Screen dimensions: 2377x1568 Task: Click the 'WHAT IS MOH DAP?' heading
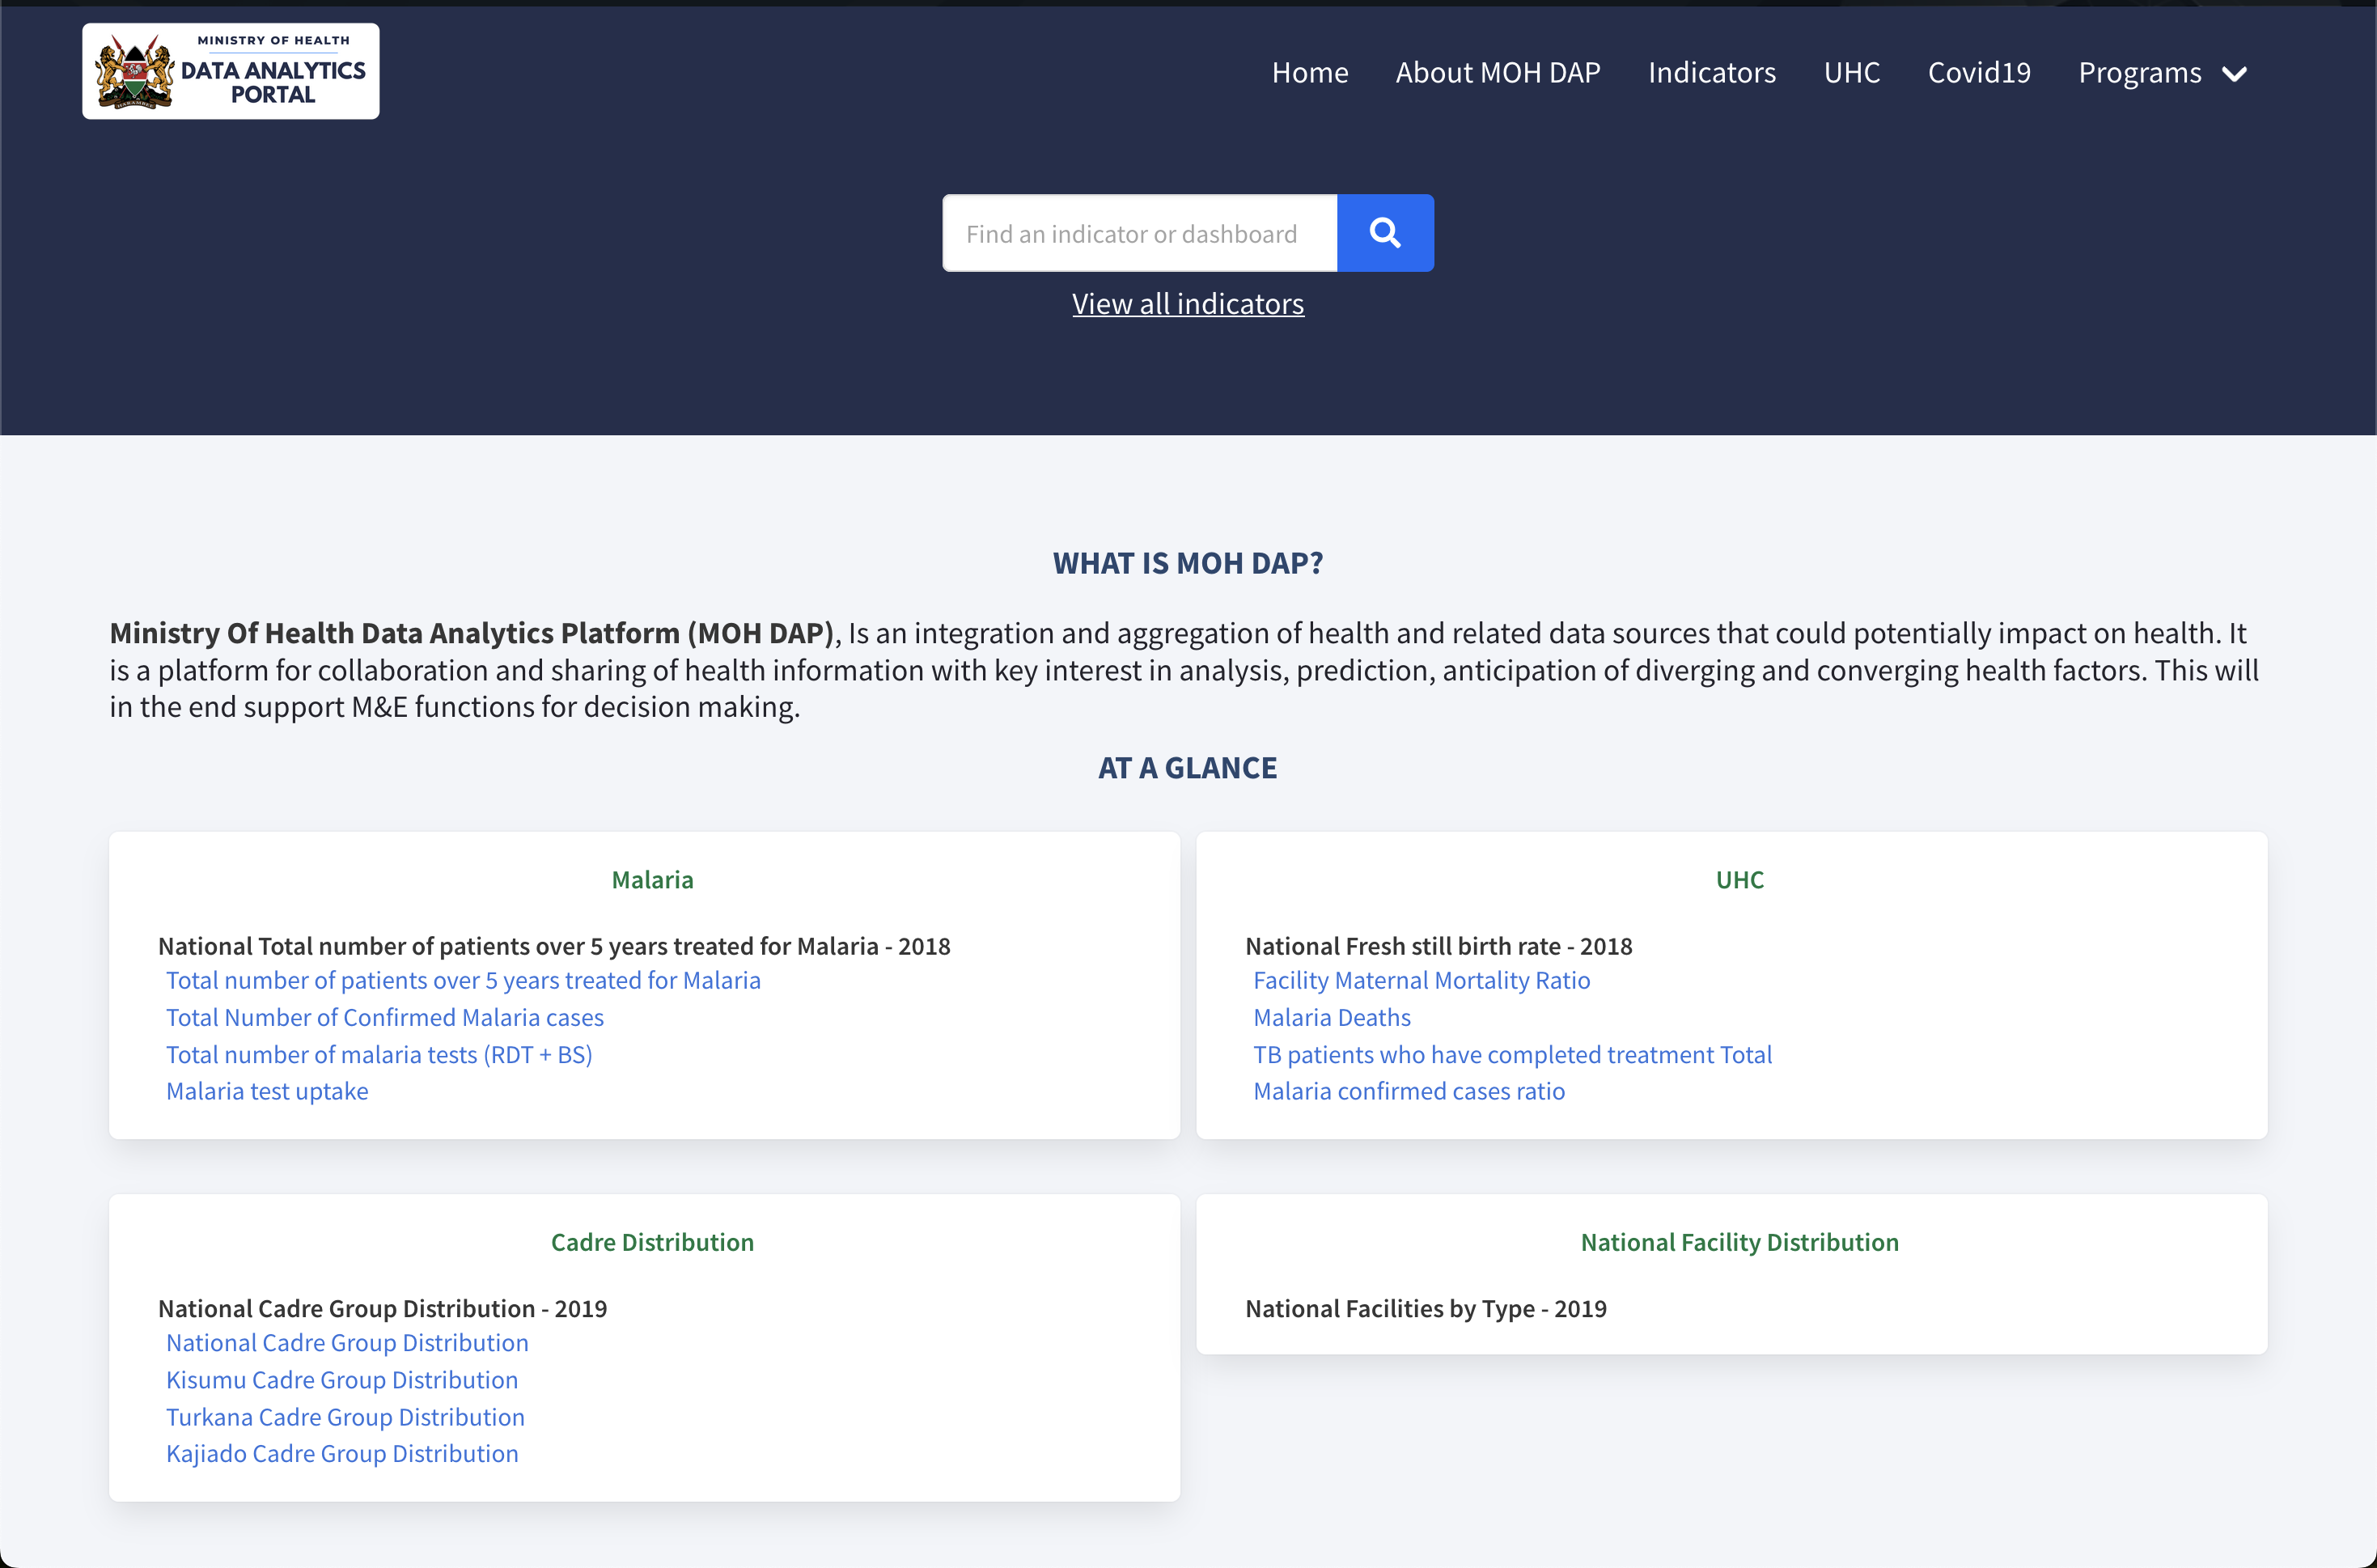1188,564
